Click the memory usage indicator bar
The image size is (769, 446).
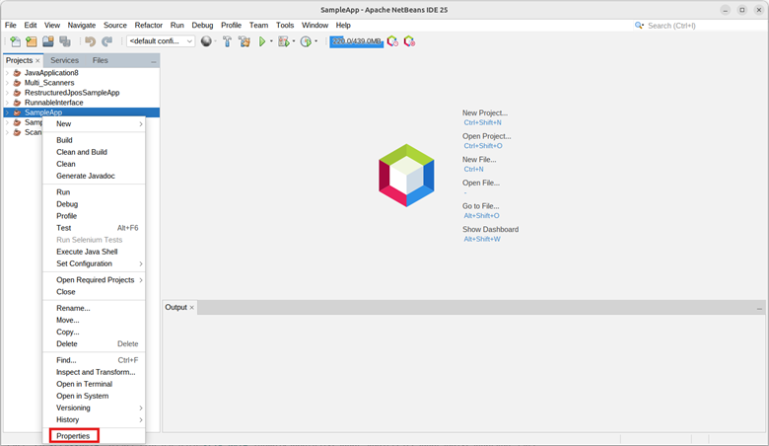point(356,41)
